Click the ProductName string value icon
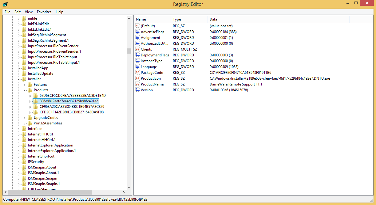Viewport: 376px width, 205px height. point(138,84)
